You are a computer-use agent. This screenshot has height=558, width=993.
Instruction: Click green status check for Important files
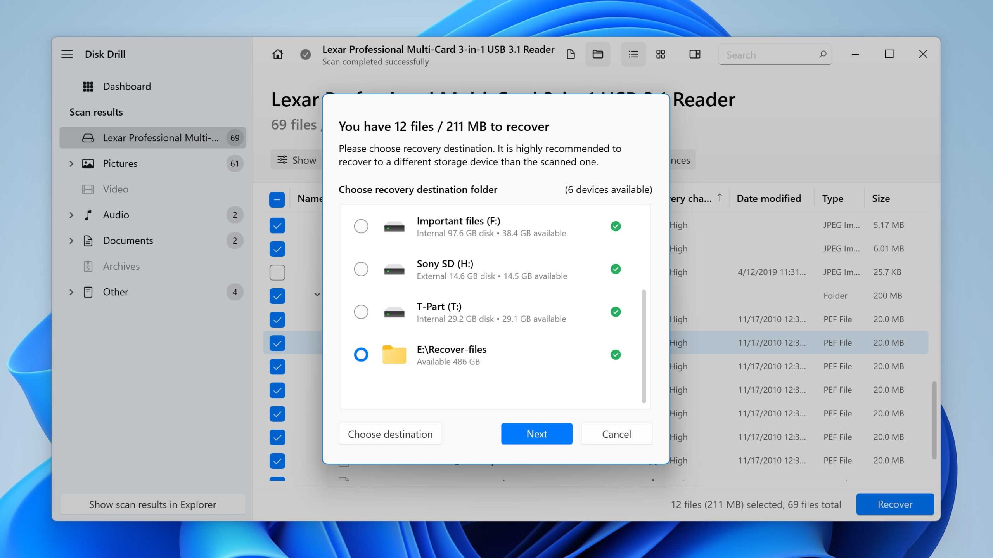(x=616, y=226)
